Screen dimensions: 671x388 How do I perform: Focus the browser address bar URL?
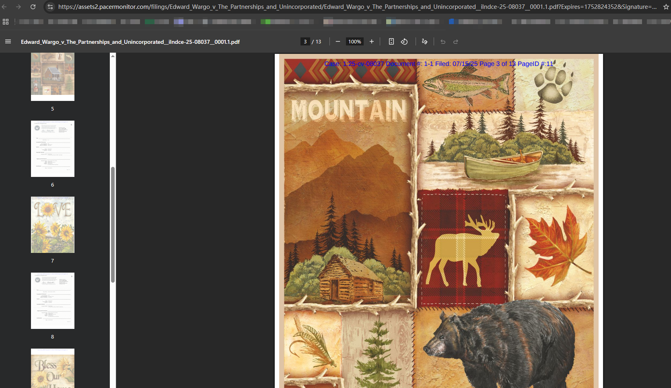357,7
